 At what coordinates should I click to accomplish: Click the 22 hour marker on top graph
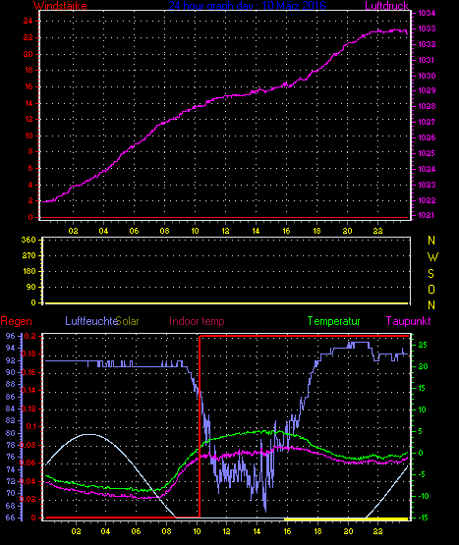click(x=378, y=231)
